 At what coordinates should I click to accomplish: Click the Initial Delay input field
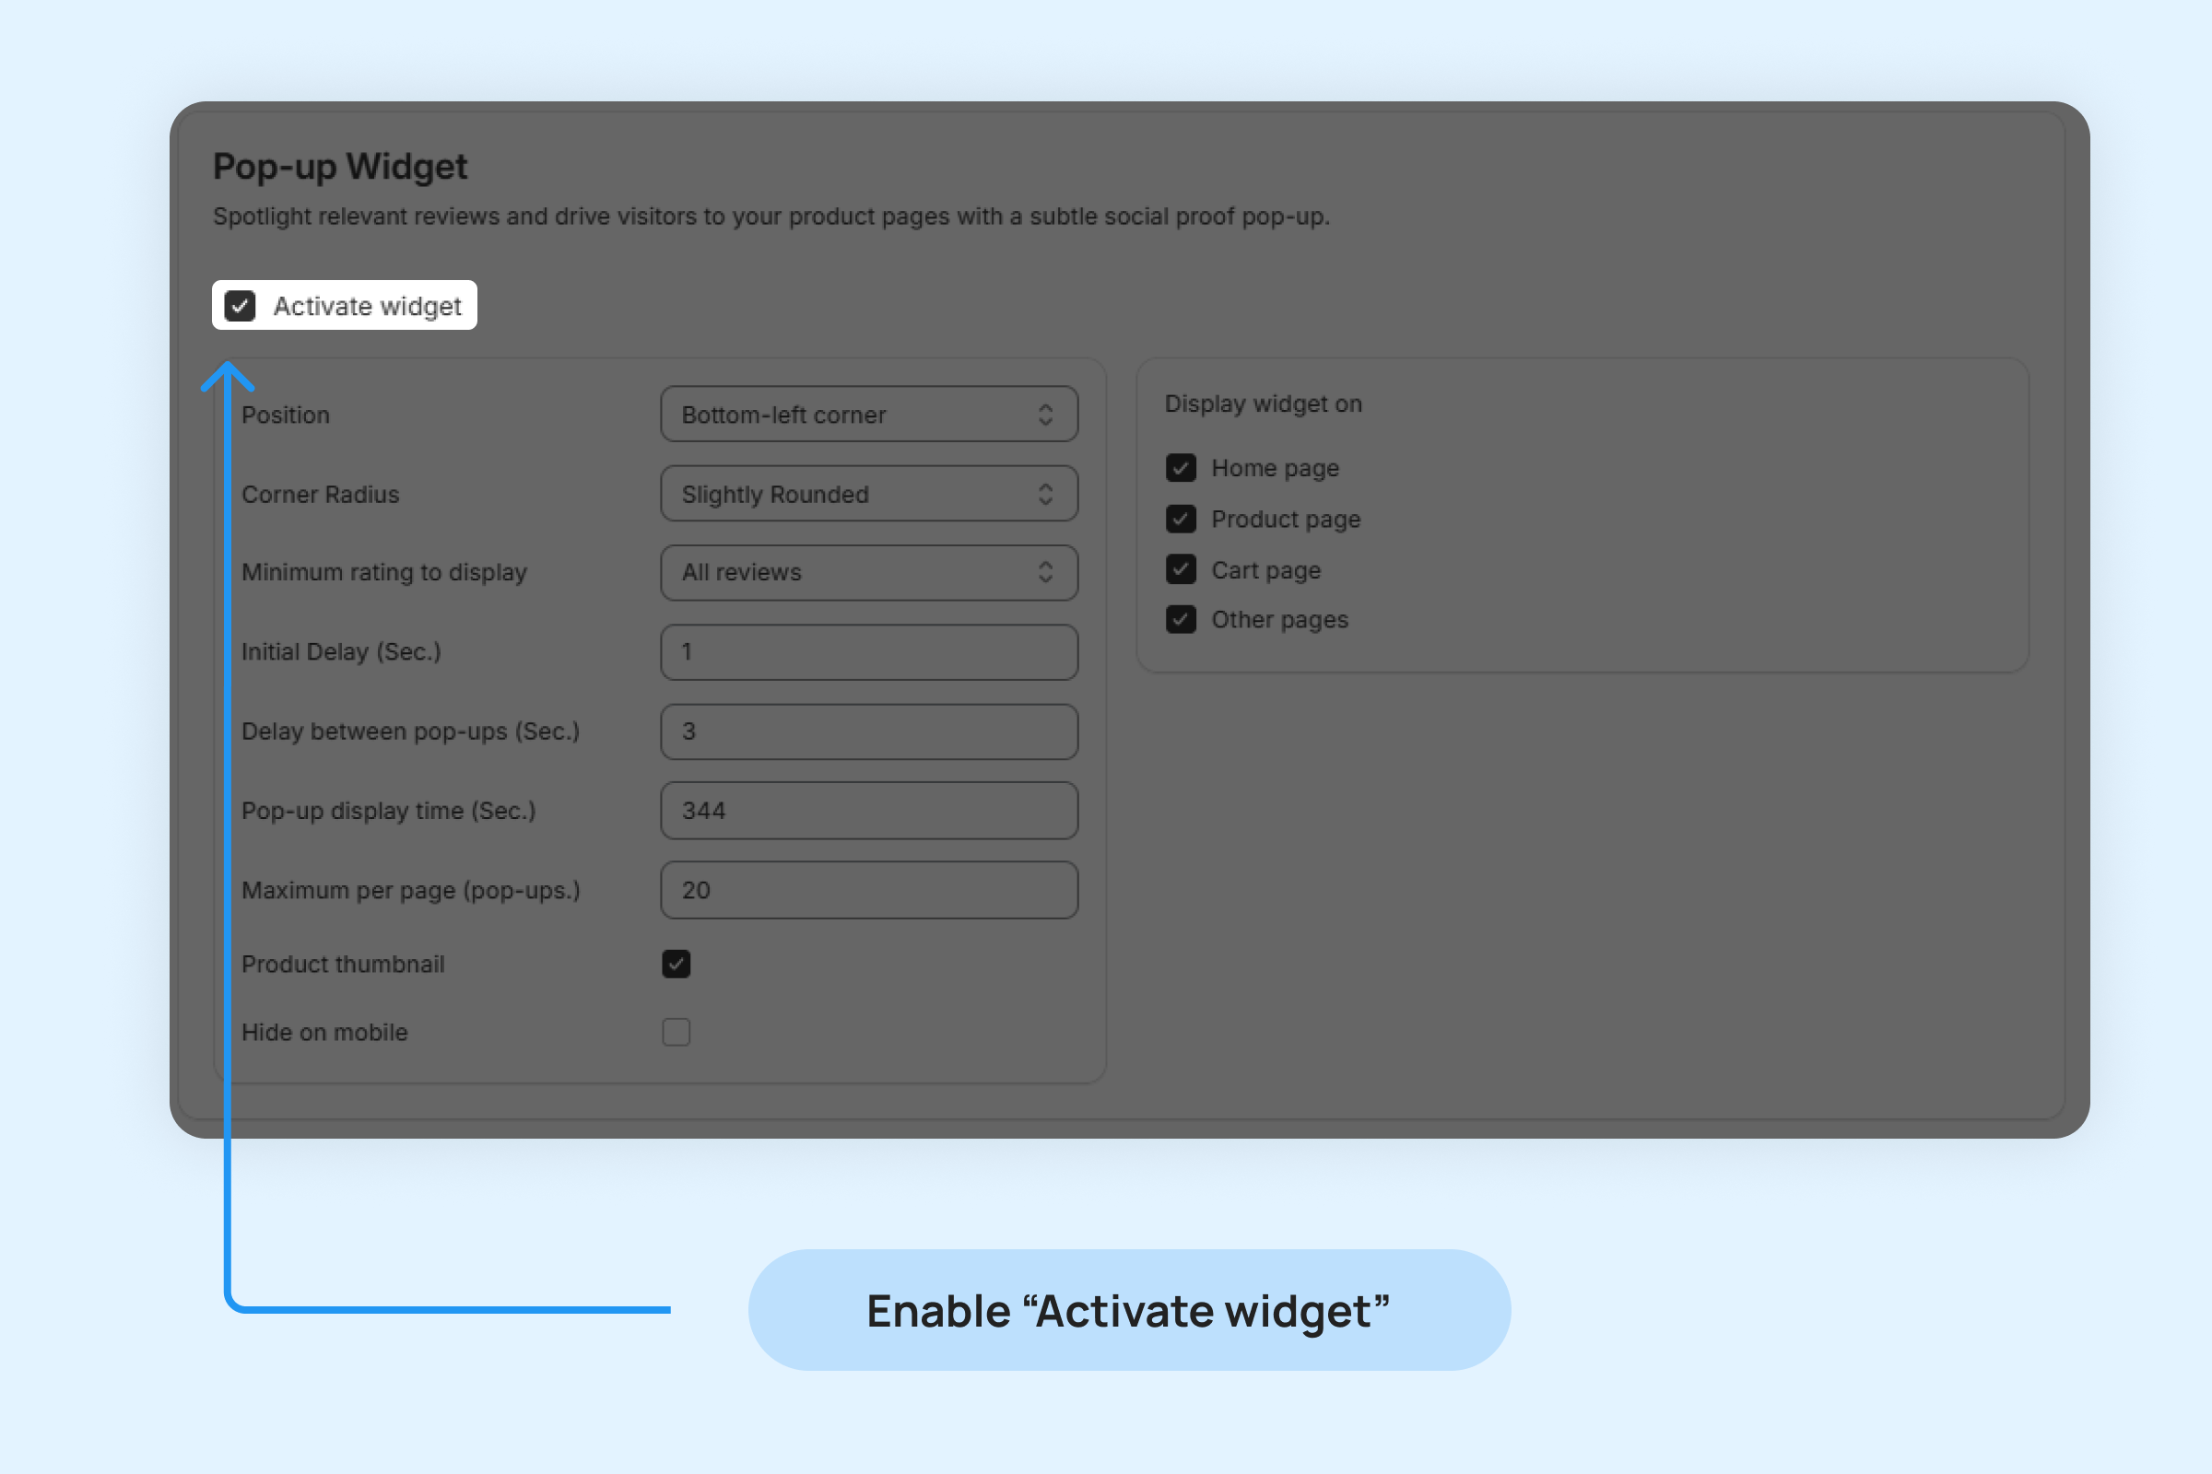[867, 652]
